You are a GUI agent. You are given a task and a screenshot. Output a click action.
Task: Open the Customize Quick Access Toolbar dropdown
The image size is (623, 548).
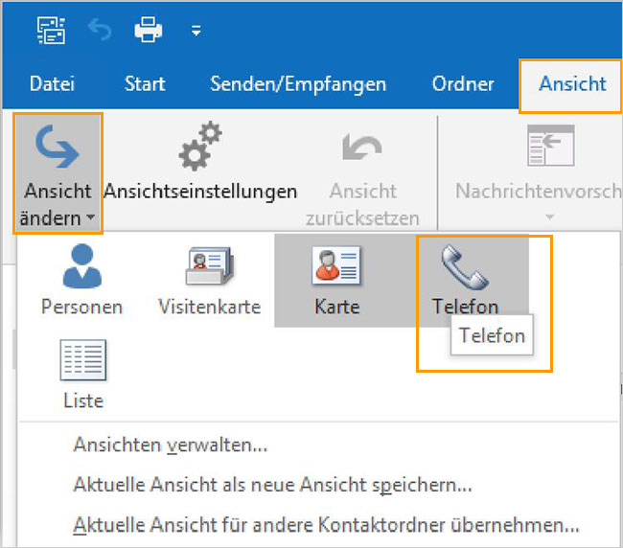point(196,31)
